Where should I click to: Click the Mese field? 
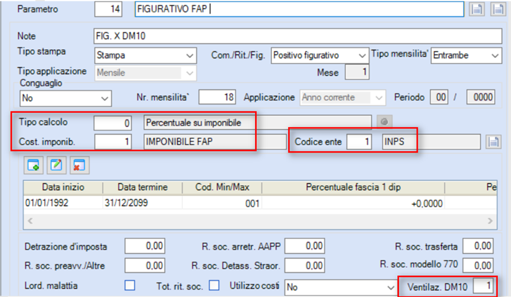coord(357,72)
